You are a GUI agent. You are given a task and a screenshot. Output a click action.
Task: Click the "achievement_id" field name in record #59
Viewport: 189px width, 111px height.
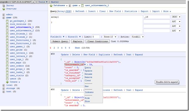coord(74,65)
